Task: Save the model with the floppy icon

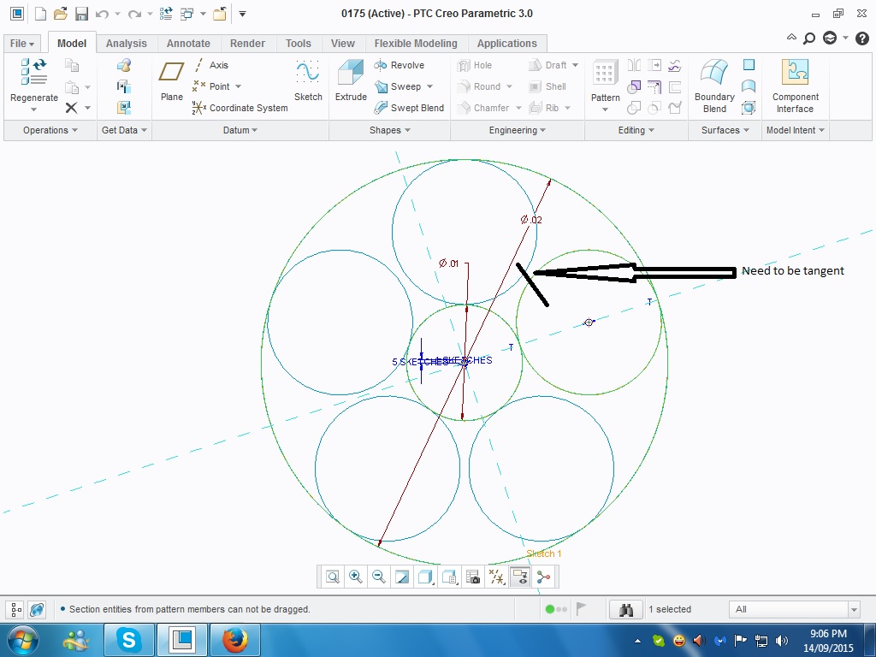Action: (81, 14)
